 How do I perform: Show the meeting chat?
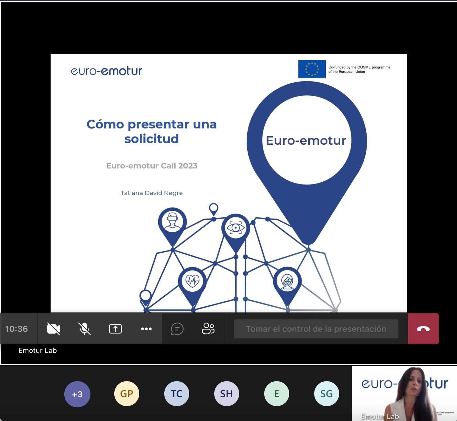tap(177, 329)
